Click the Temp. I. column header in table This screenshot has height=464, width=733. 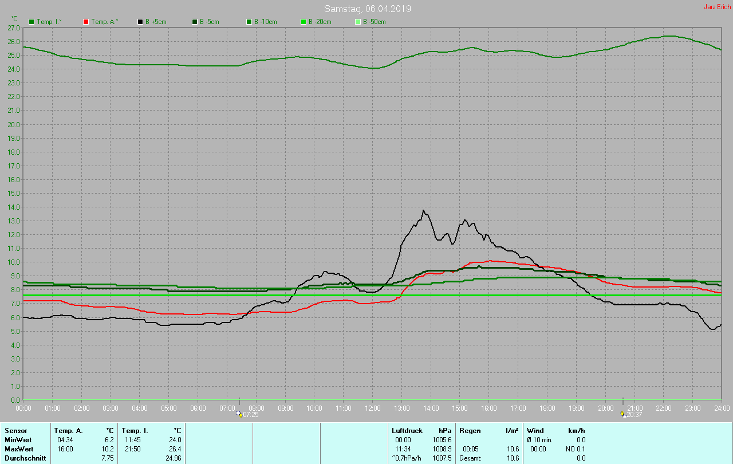coord(135,431)
